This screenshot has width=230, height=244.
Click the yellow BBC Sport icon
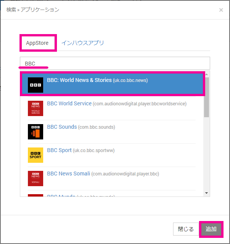click(x=36, y=155)
